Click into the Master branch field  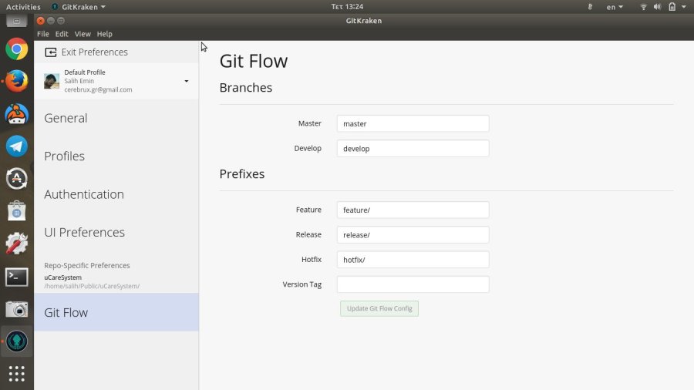(x=413, y=124)
